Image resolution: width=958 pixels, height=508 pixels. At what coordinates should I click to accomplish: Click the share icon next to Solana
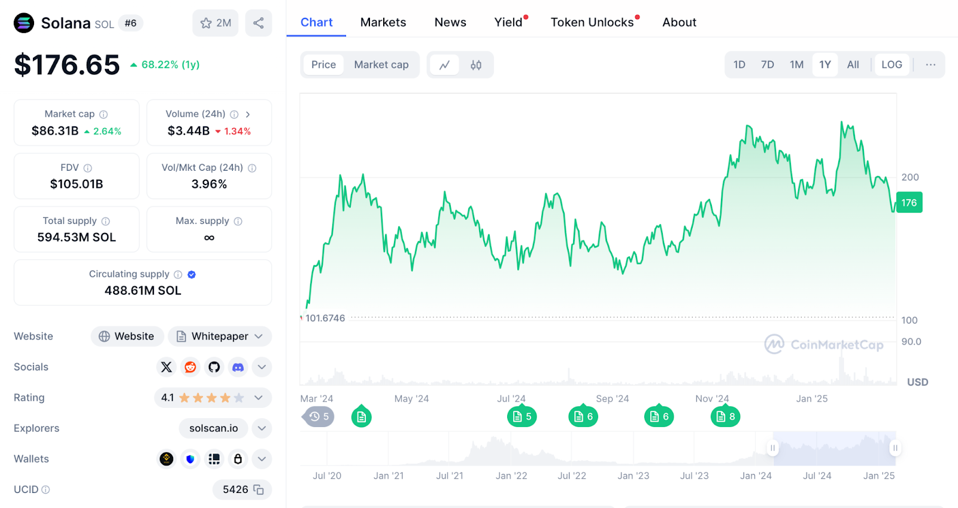click(259, 23)
